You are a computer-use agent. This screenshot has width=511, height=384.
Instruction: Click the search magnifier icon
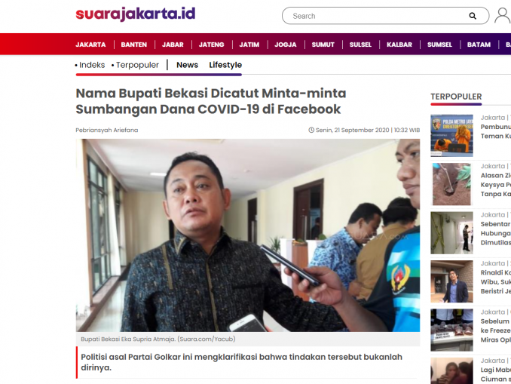coord(473,16)
